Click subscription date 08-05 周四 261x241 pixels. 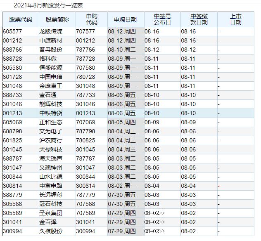pos(122,122)
